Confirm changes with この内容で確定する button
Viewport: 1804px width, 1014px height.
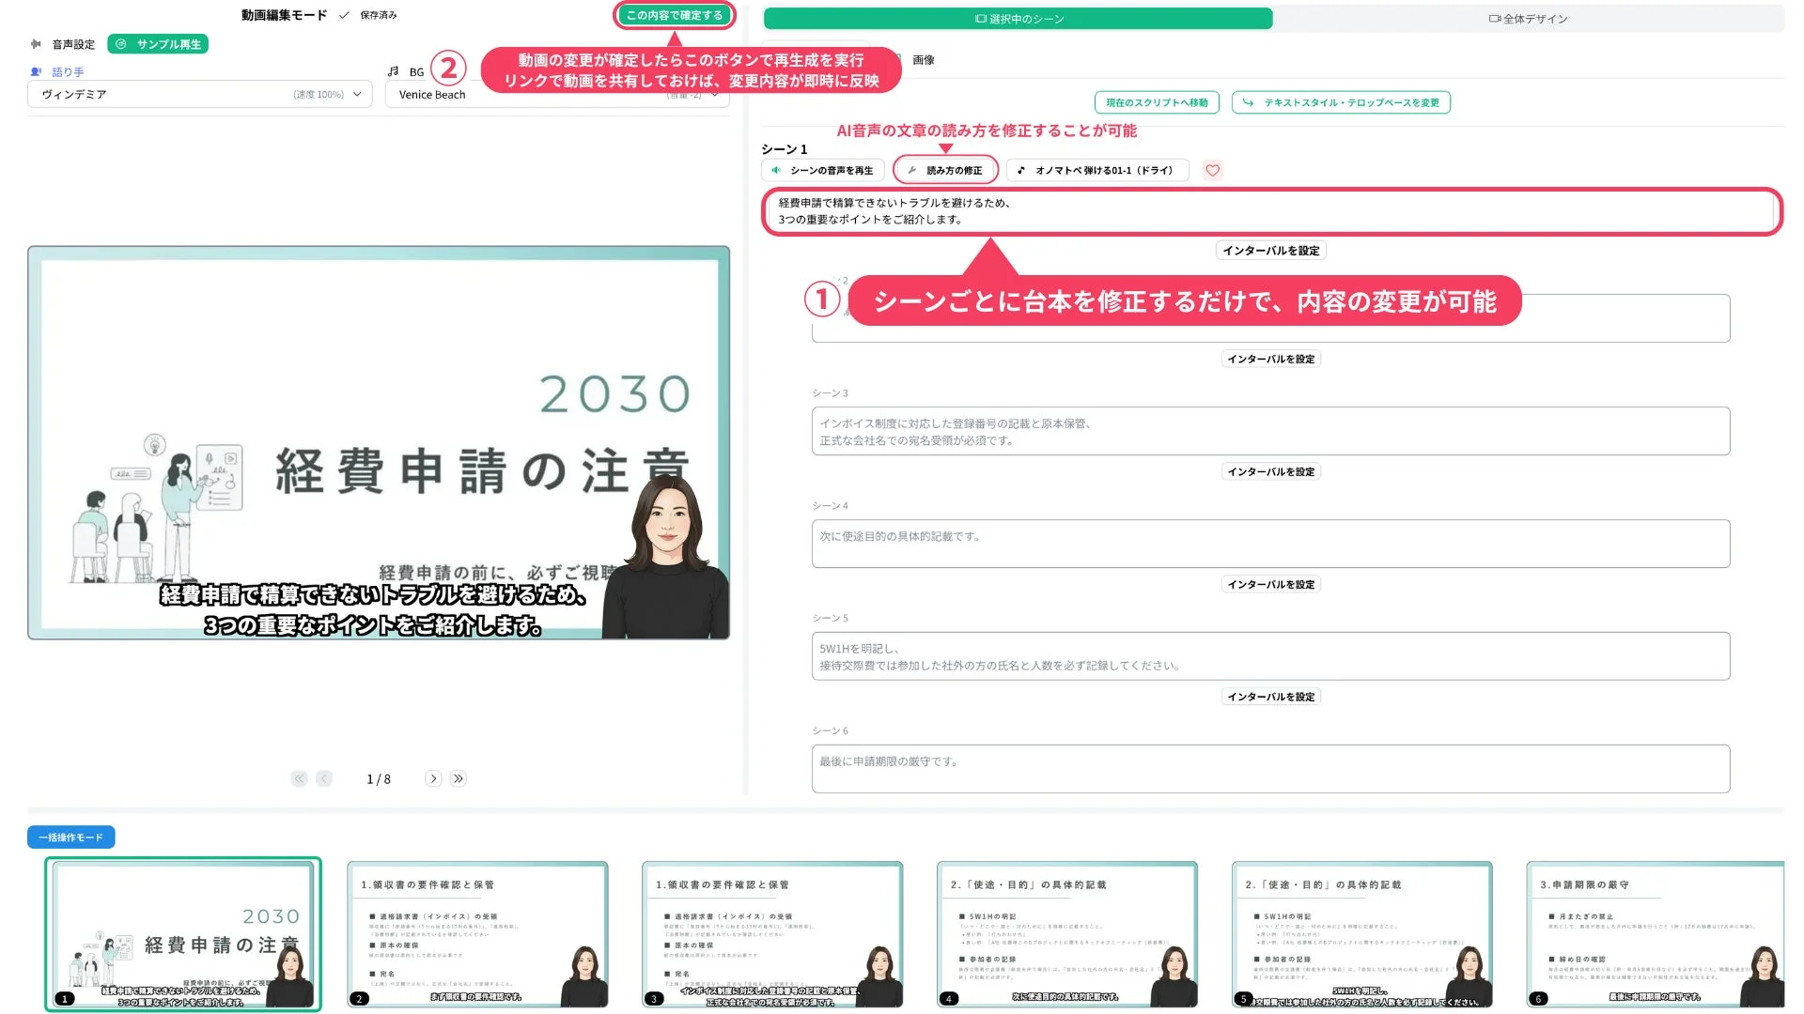click(675, 15)
